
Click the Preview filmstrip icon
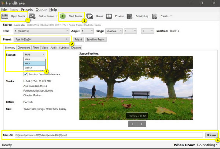[109, 16]
